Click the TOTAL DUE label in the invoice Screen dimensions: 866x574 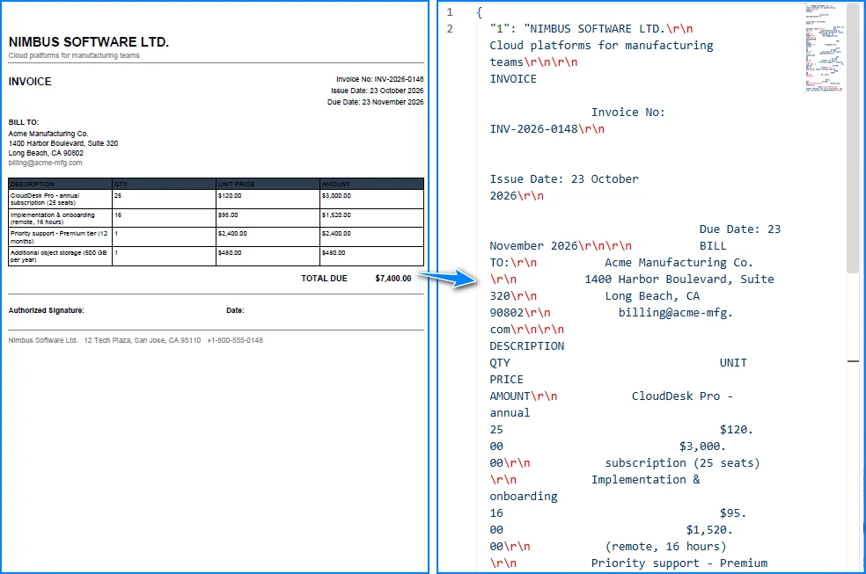coord(324,279)
